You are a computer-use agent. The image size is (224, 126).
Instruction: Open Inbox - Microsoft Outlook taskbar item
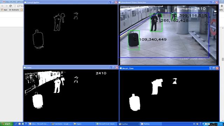[x=38, y=124]
